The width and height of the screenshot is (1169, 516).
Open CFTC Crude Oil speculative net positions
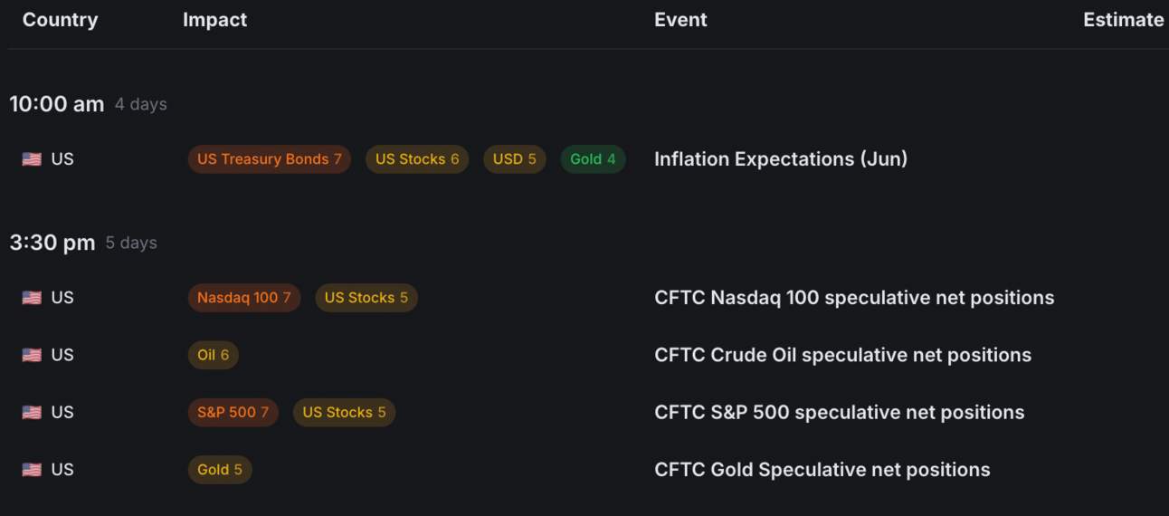pos(842,355)
